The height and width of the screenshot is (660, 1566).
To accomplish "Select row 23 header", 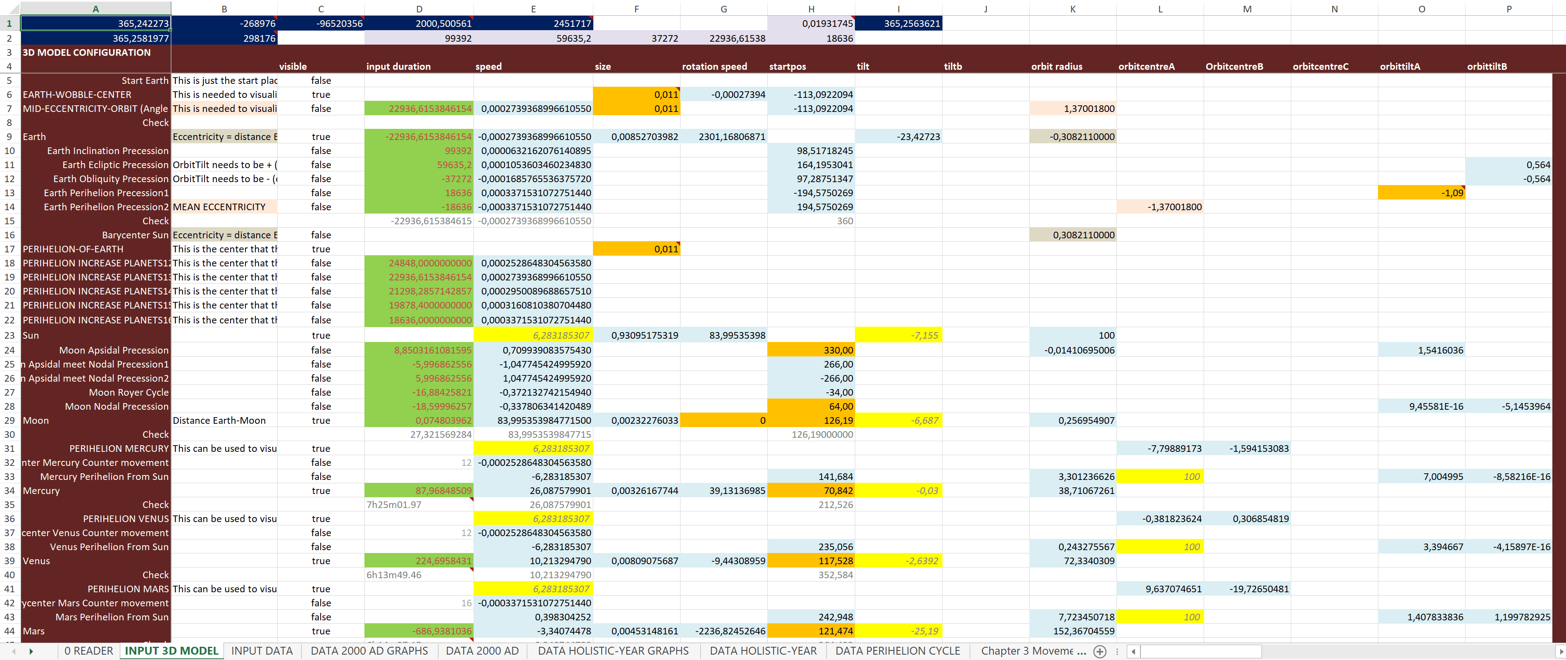I will click(9, 335).
